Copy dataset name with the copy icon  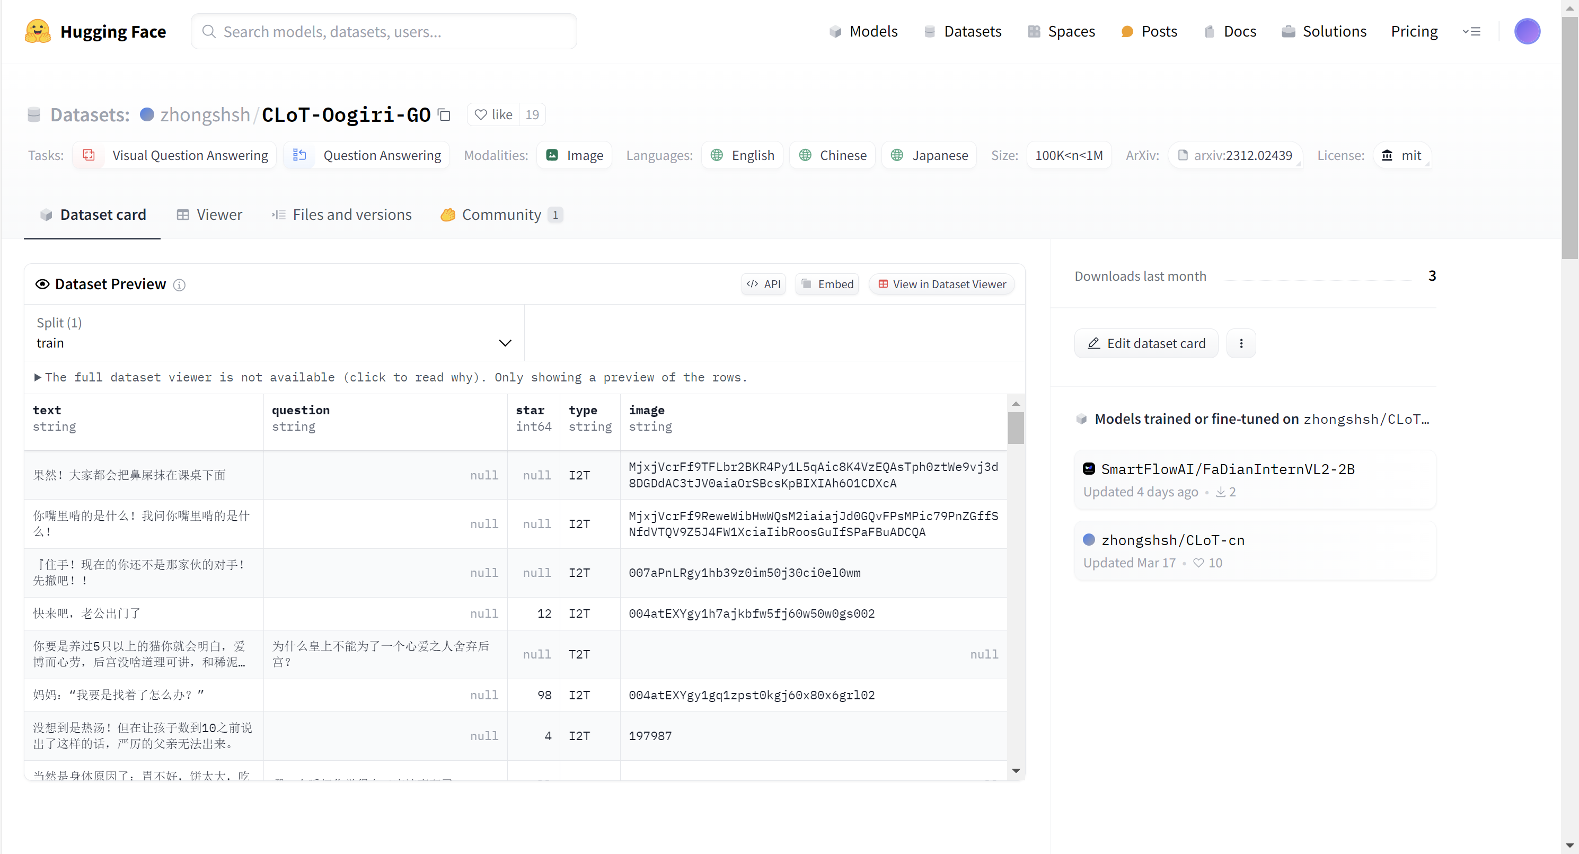click(444, 114)
